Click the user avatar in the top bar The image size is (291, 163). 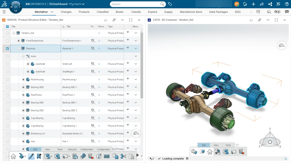237,4
